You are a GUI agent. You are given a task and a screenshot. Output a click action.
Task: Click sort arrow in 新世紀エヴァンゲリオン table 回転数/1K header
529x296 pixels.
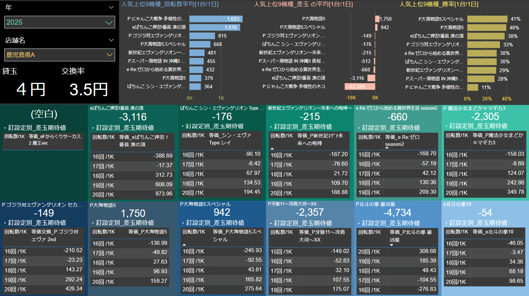[x=272, y=148]
